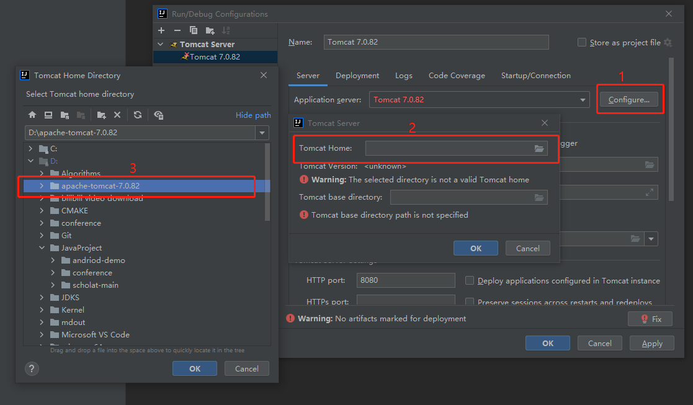Toggle show hidden files icon in file chooser
This screenshot has width=693, height=405.
point(158,115)
